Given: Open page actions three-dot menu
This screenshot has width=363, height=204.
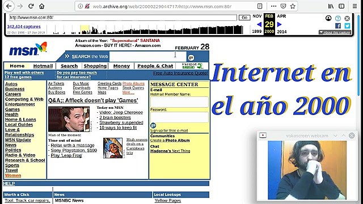Looking at the screenshot, I should pyautogui.click(x=273, y=6).
